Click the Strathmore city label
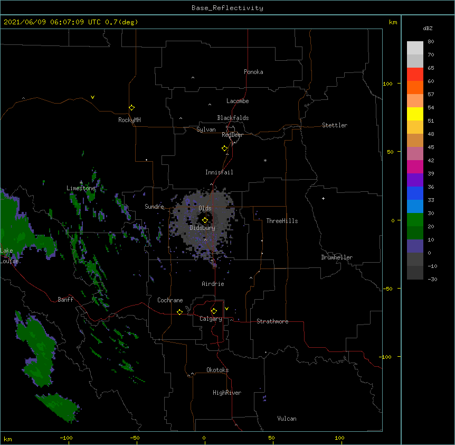The image size is (455, 445). 272,321
